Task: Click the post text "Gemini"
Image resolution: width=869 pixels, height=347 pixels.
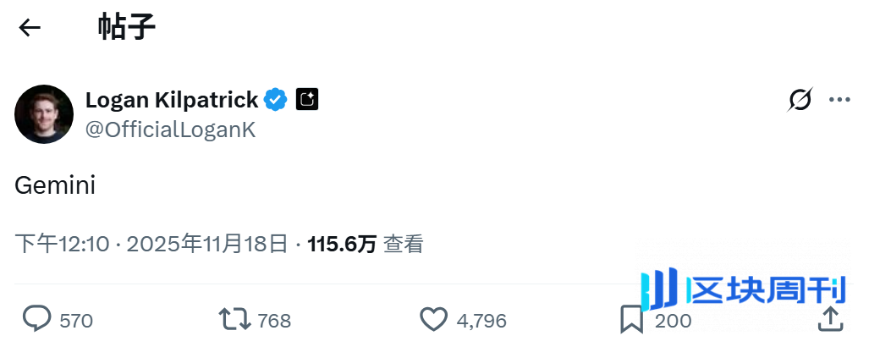Action: (x=55, y=186)
